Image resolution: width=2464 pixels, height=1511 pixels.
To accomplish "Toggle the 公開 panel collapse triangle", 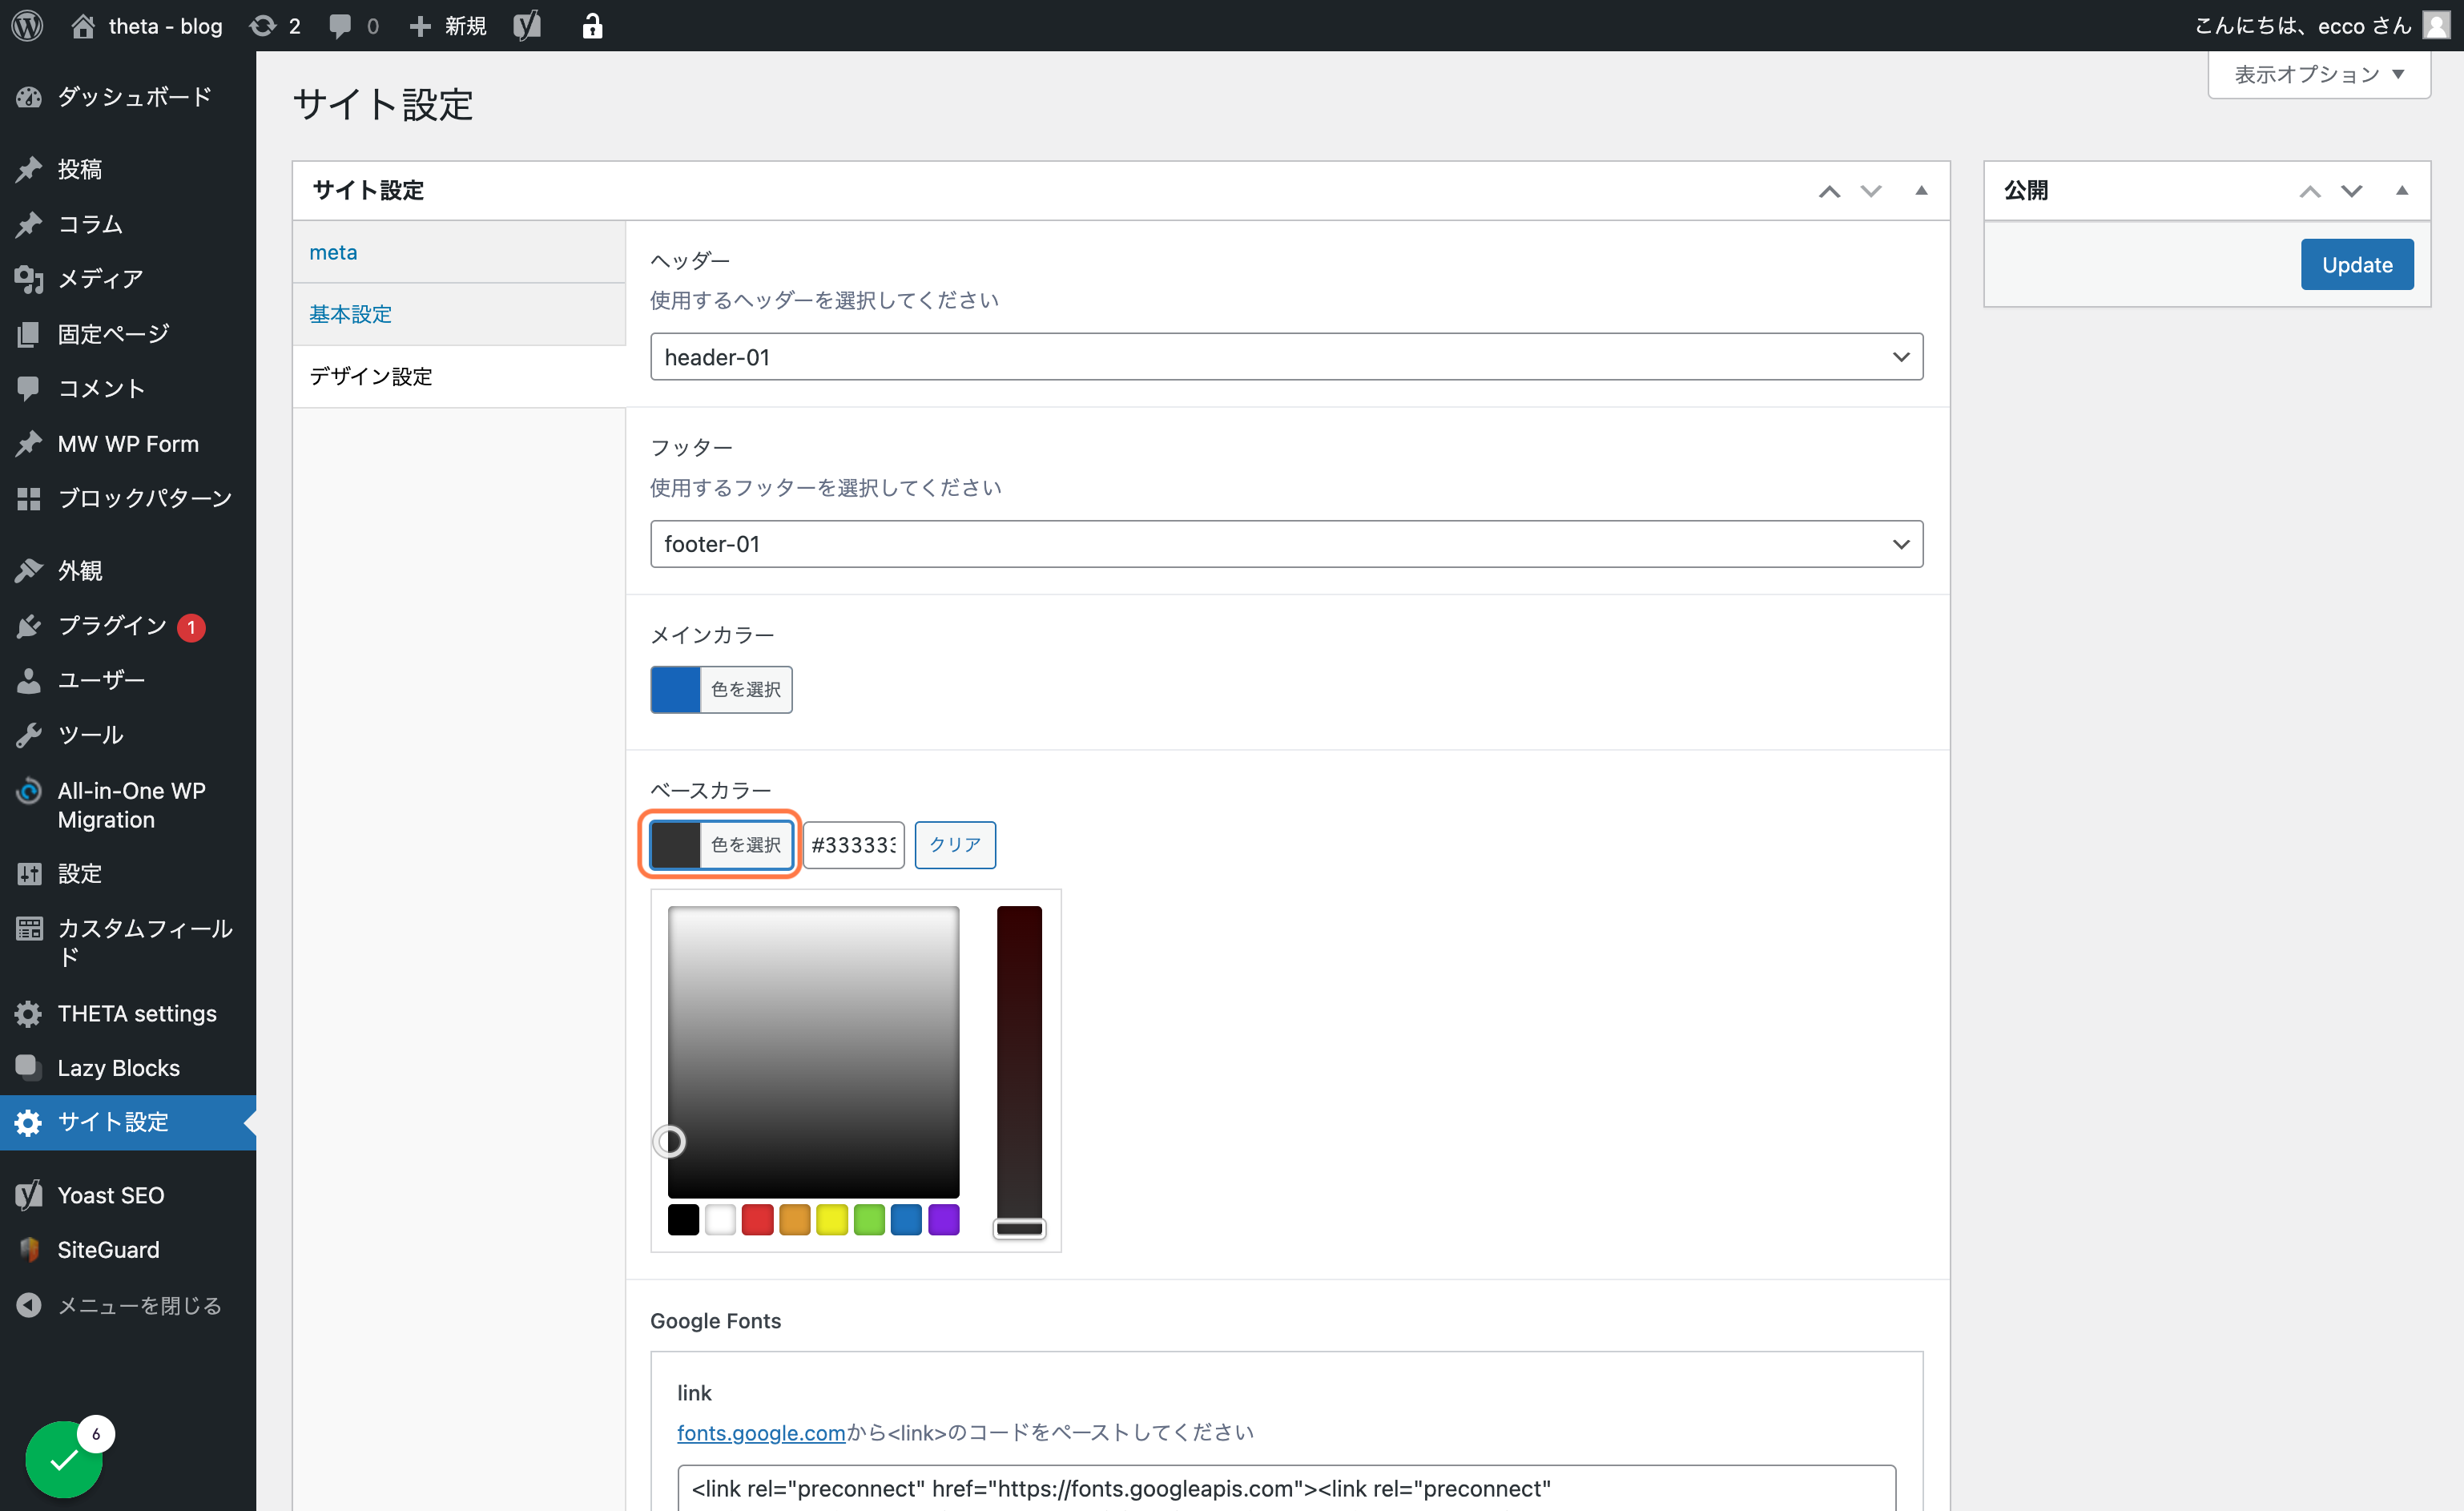I will pyautogui.click(x=2402, y=190).
